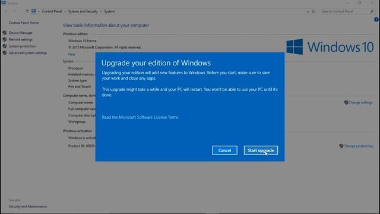
Task: Click the Next link under Windows edition
Action: click(x=71, y=54)
